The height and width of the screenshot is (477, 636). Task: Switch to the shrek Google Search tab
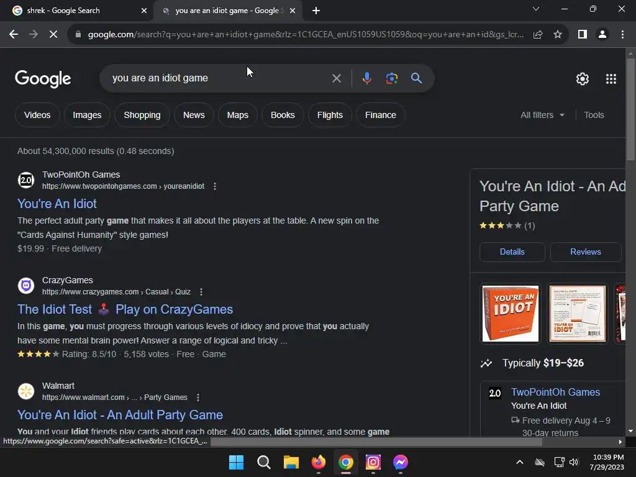pyautogui.click(x=77, y=11)
